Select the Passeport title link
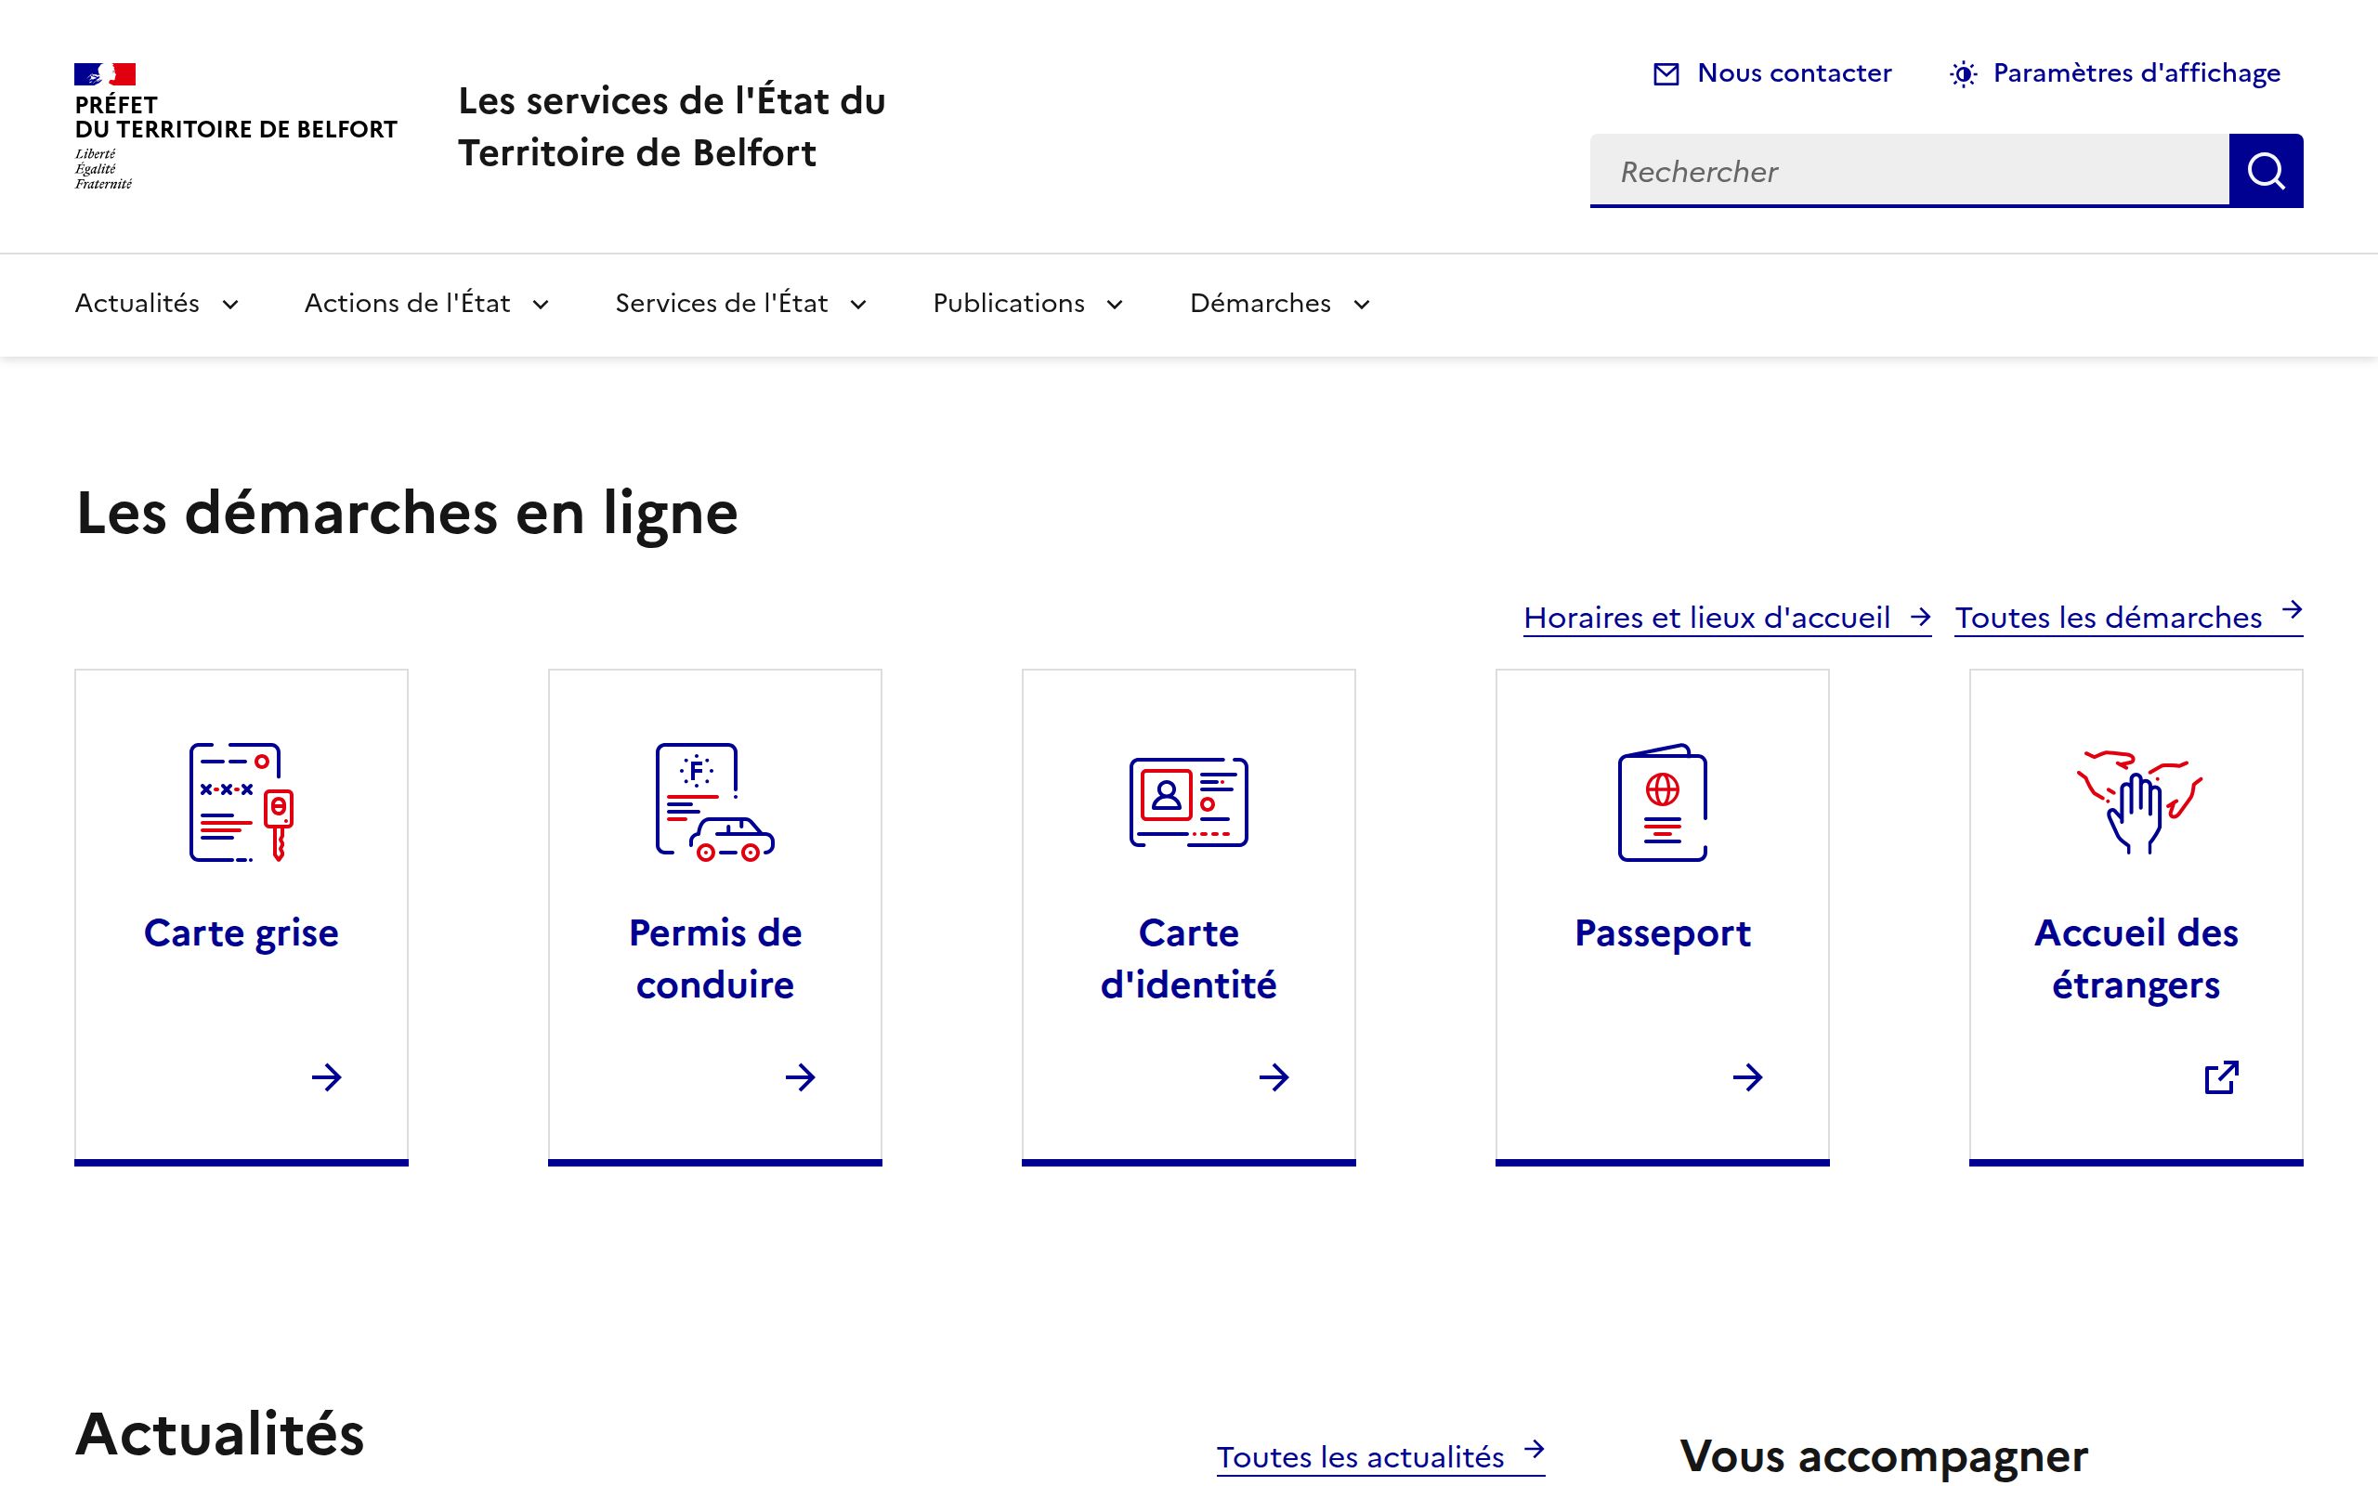 tap(1663, 932)
